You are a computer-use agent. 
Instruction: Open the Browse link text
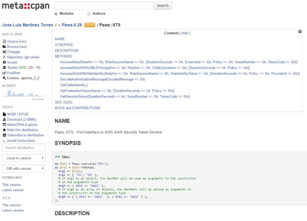[x=13, y=47]
